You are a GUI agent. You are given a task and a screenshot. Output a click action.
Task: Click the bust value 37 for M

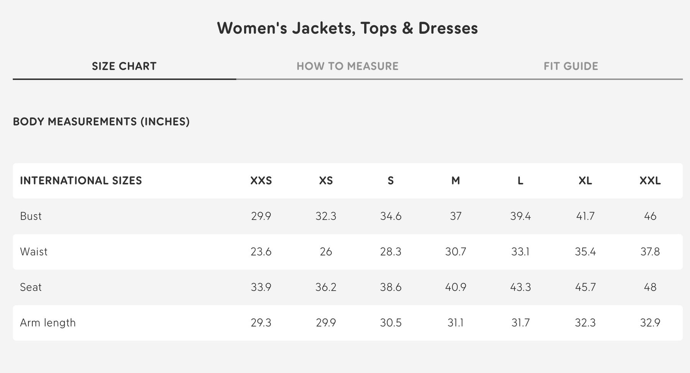point(455,216)
